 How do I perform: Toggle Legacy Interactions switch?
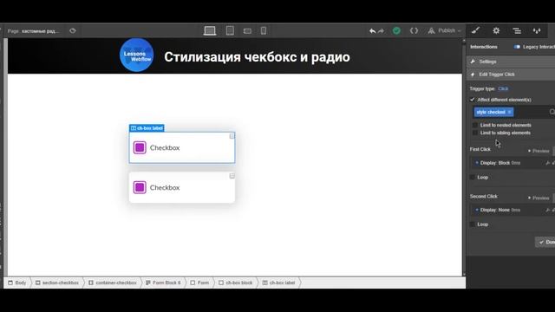point(517,47)
